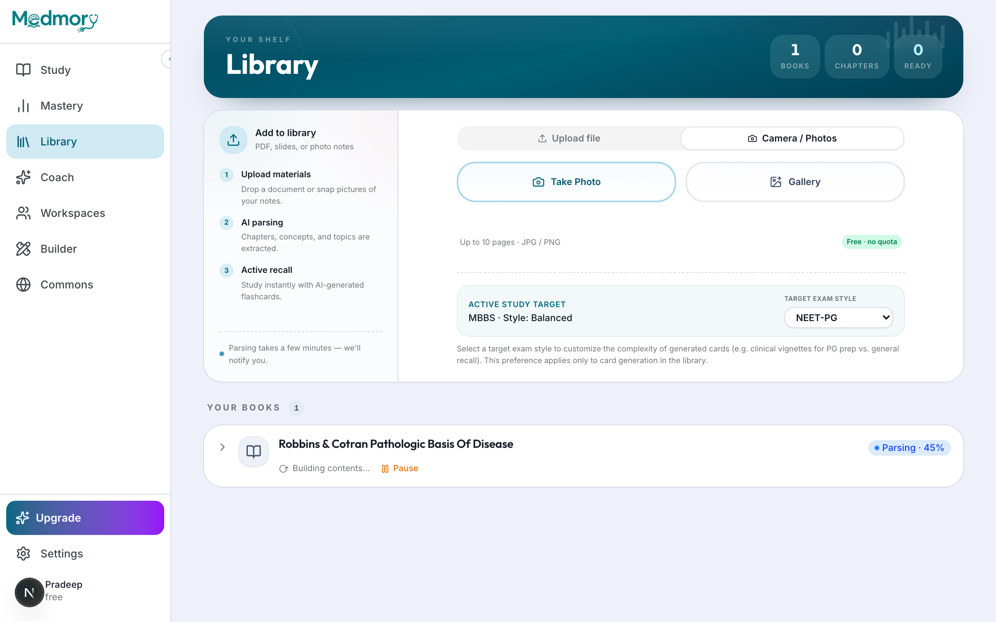996x622 pixels.
Task: Click the Upload materials step heading
Action: point(276,175)
